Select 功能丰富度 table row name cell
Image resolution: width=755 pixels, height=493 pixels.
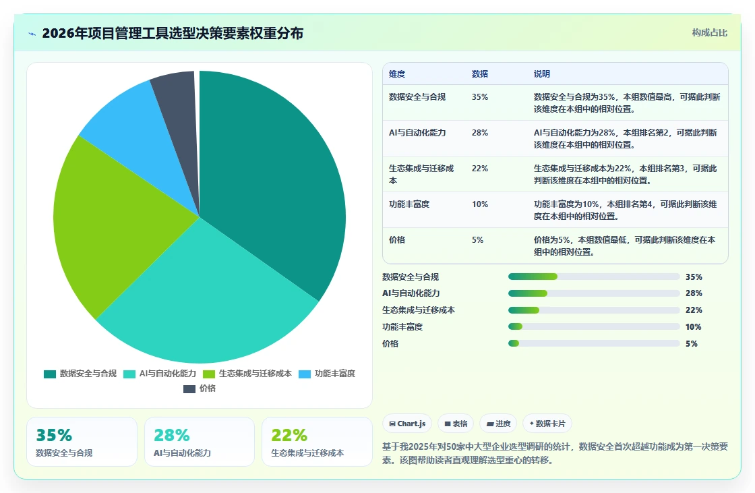pos(424,210)
